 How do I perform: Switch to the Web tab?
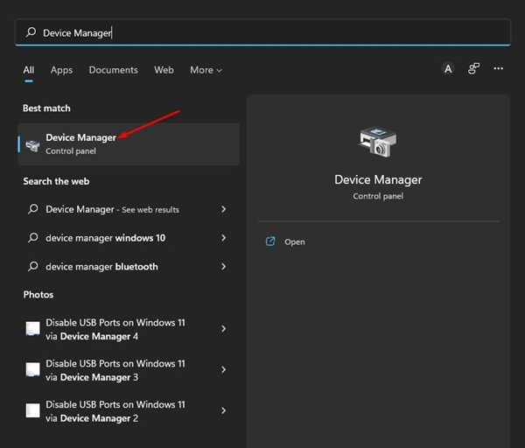(x=164, y=70)
